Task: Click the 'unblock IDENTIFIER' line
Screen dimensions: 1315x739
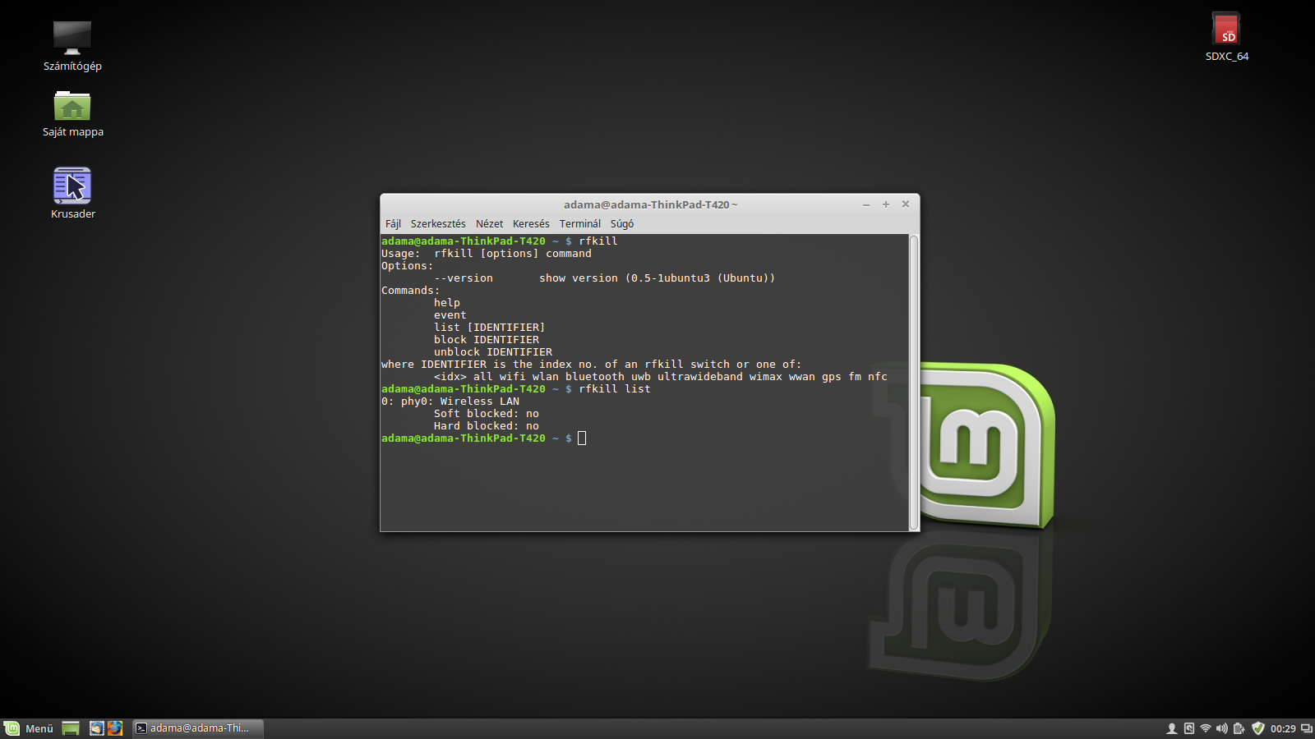Action: tap(493, 352)
